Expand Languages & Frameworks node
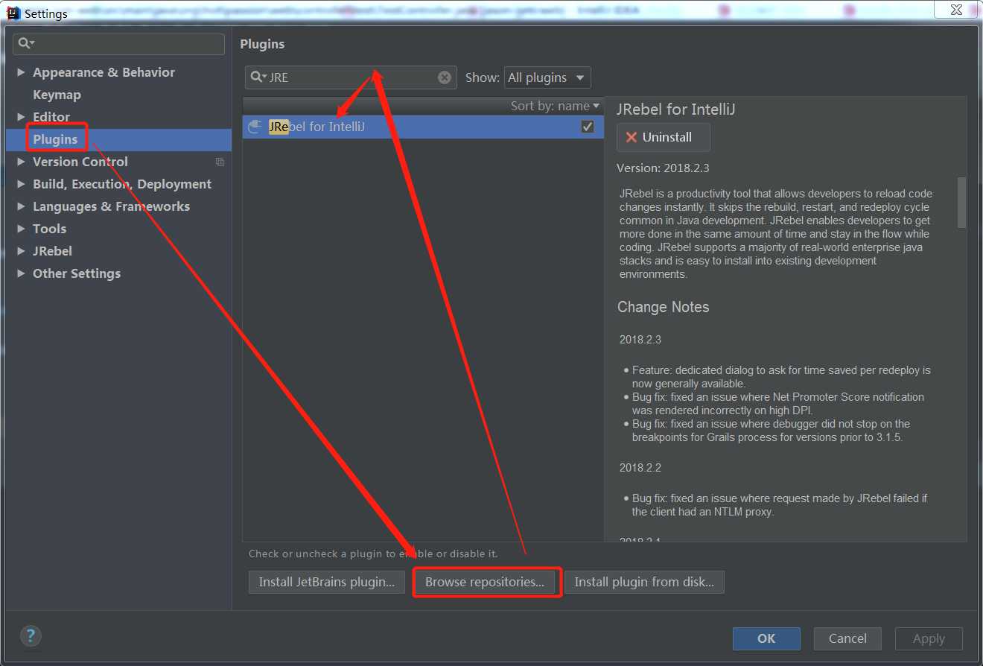The height and width of the screenshot is (666, 983). pyautogui.click(x=21, y=206)
